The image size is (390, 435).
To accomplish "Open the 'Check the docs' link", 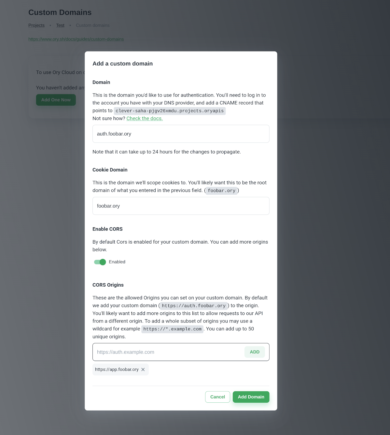I will (145, 118).
